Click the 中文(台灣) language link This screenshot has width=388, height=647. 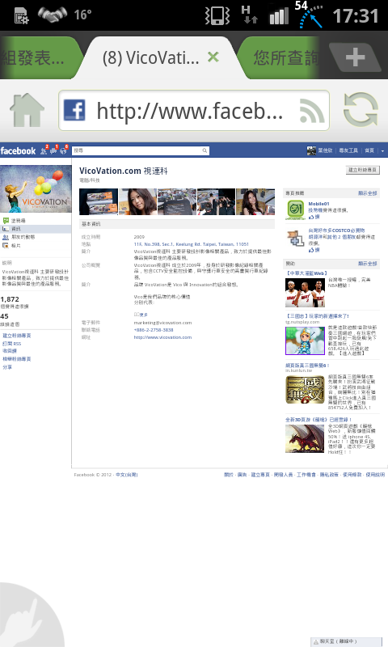(127, 475)
